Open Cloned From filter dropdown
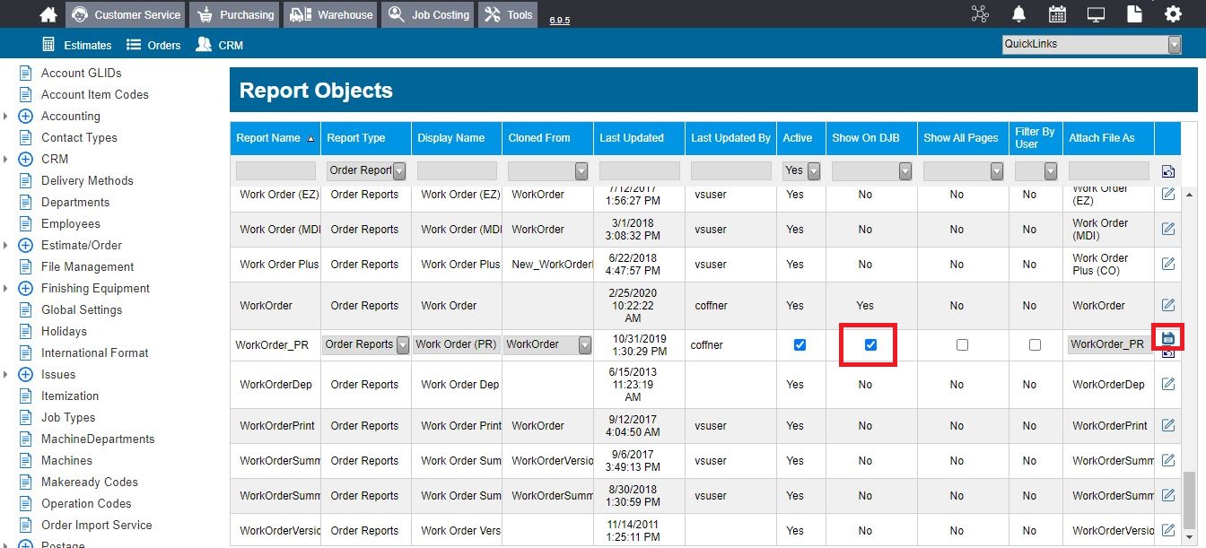Viewport: 1206px width, 548px height. pyautogui.click(x=548, y=170)
